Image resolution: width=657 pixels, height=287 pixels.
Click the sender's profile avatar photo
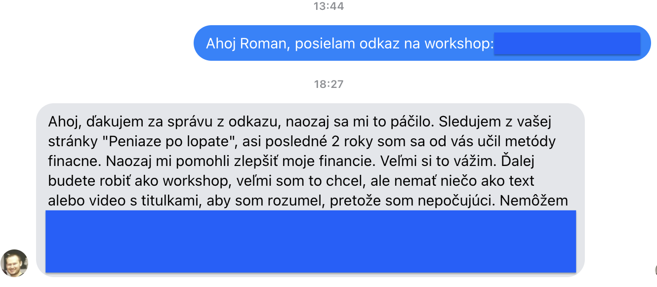14,263
